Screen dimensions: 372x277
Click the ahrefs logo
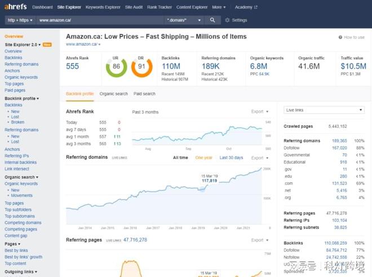click(x=15, y=7)
